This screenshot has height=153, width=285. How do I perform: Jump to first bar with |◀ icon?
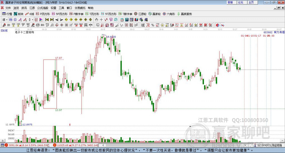pos(47,20)
